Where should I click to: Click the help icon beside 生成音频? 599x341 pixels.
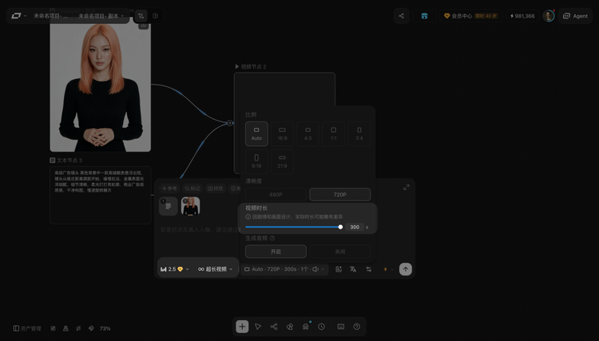coord(272,238)
